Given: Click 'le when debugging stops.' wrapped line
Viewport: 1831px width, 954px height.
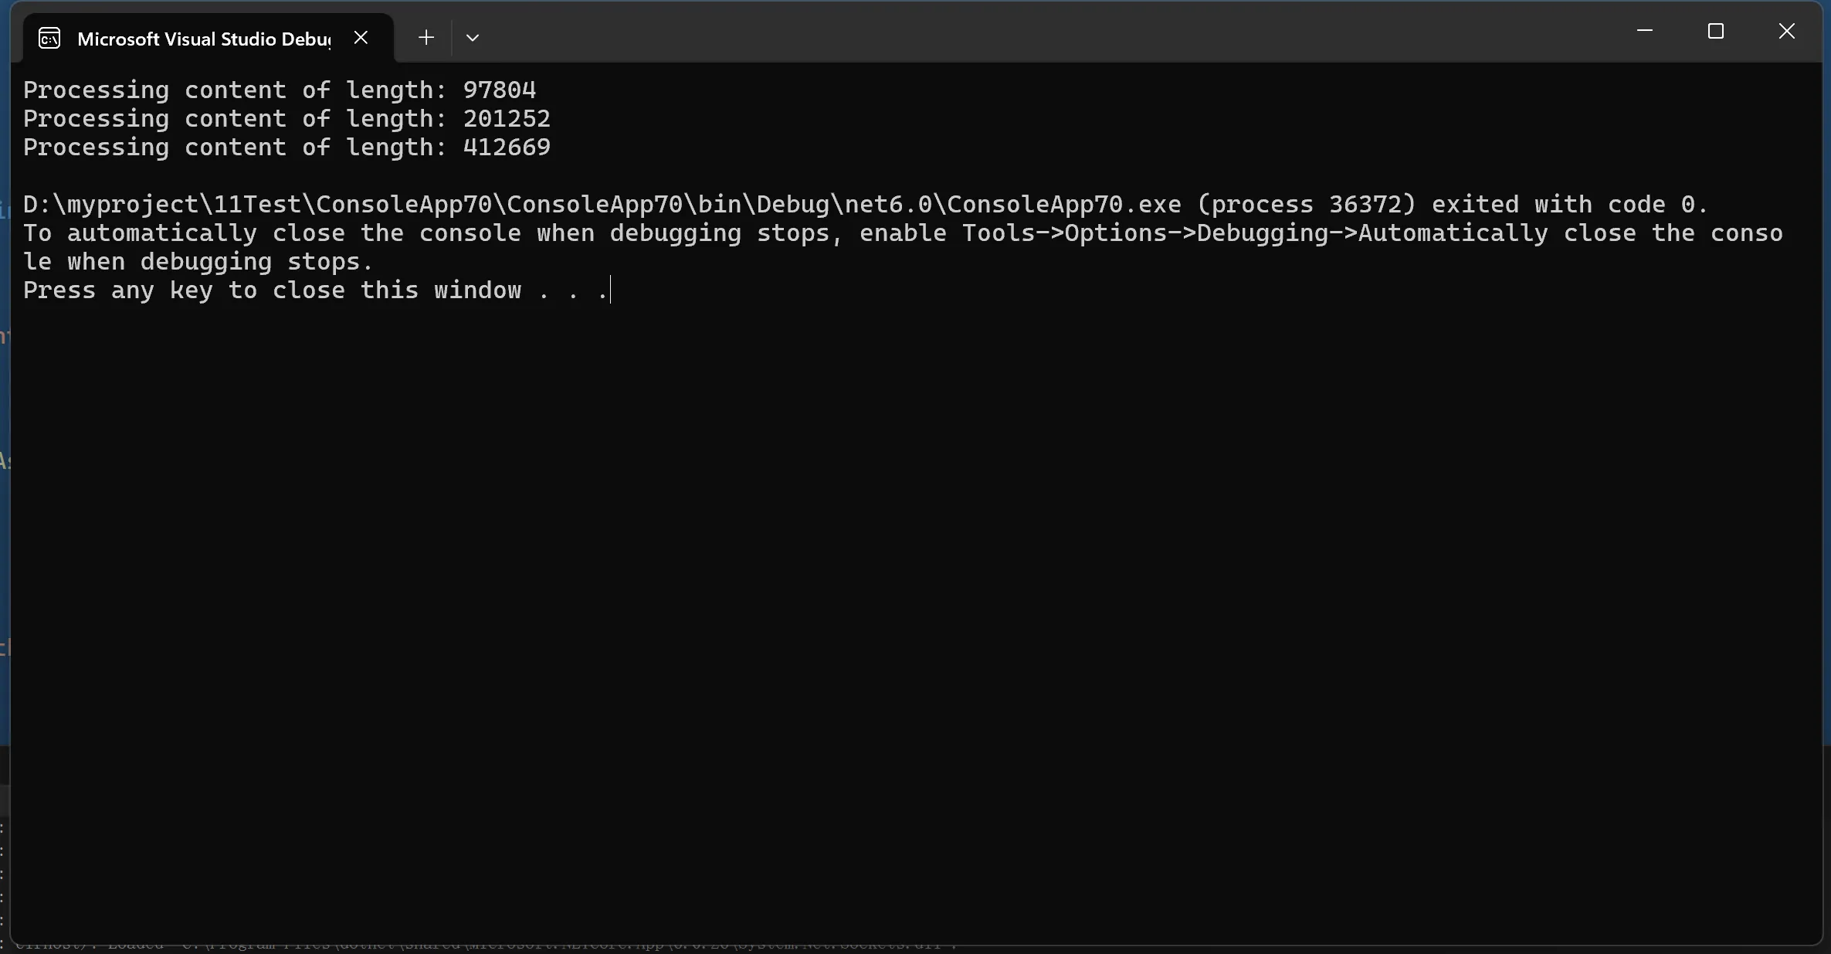Looking at the screenshot, I should 198,262.
